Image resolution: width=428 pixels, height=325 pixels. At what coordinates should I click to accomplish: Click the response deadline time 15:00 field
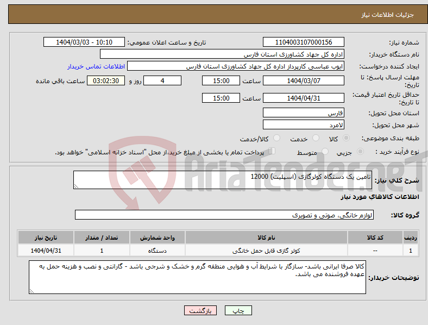tap(221, 80)
